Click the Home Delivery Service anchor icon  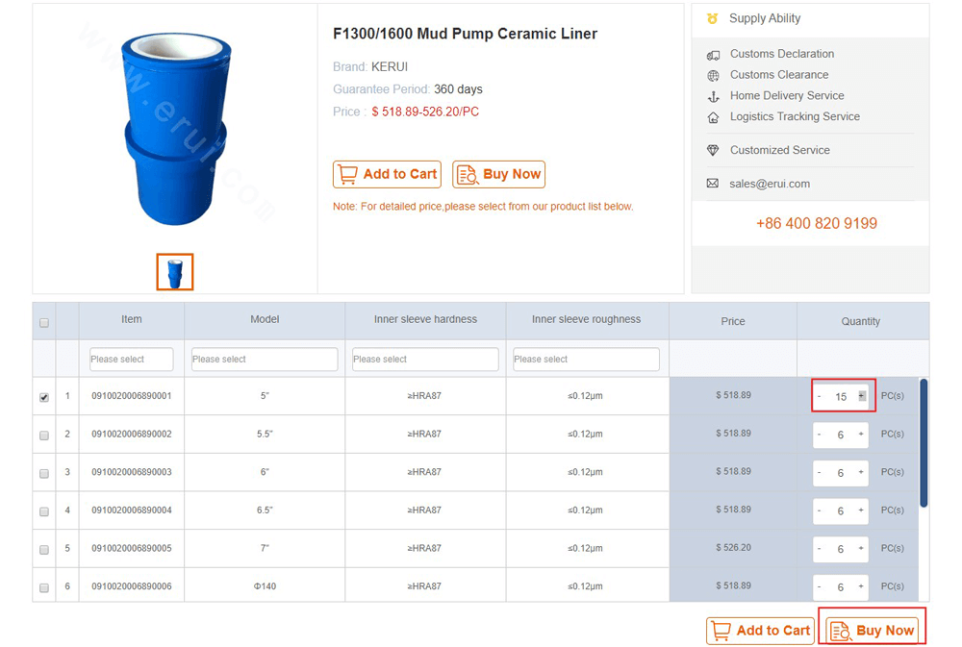click(x=713, y=96)
